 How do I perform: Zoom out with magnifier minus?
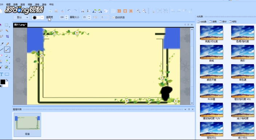144,11
